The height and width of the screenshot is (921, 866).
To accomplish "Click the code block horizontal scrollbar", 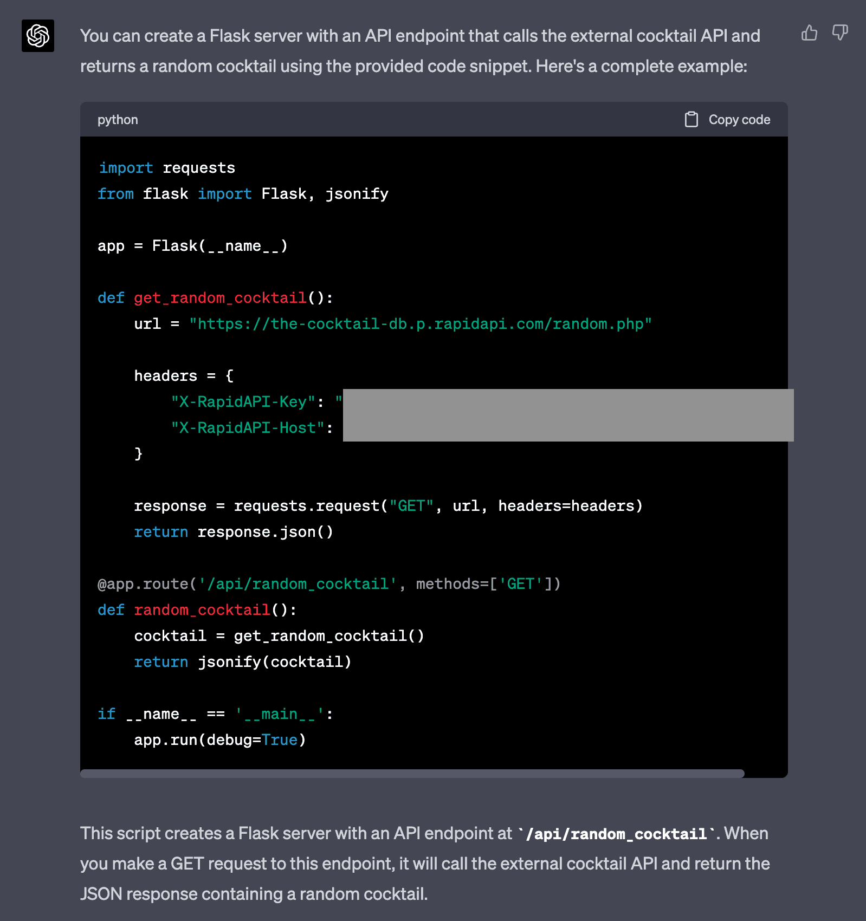I will (412, 773).
